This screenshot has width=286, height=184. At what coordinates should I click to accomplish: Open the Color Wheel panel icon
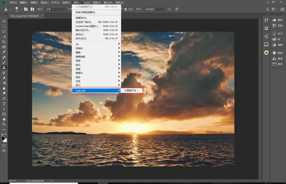[266, 53]
